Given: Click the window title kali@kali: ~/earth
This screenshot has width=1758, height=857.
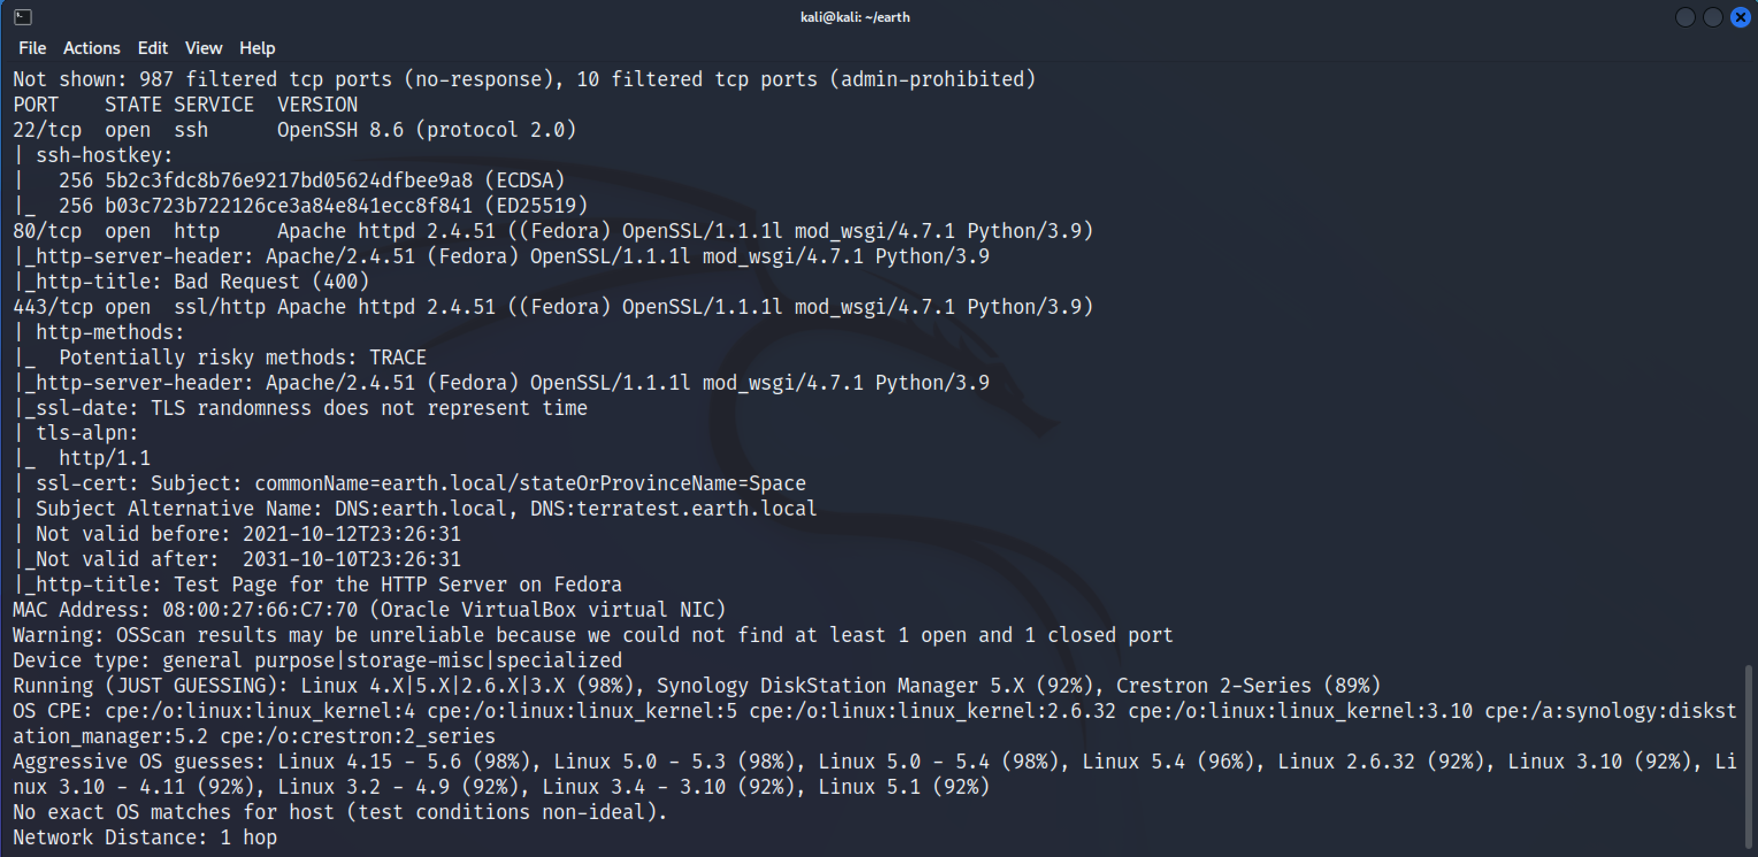Looking at the screenshot, I should pyautogui.click(x=855, y=17).
